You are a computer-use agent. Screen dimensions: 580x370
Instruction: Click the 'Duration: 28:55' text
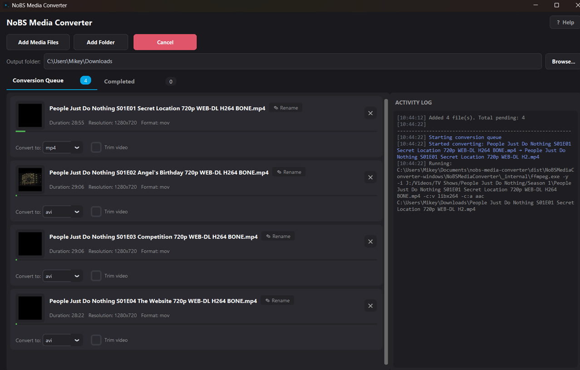pos(67,123)
